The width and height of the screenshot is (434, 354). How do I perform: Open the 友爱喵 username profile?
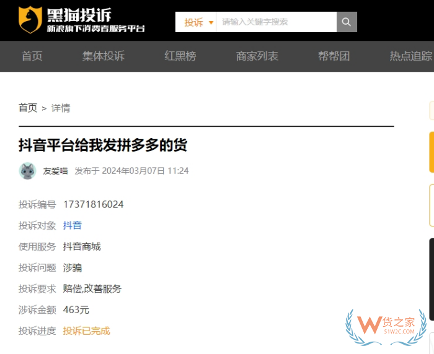pos(55,171)
